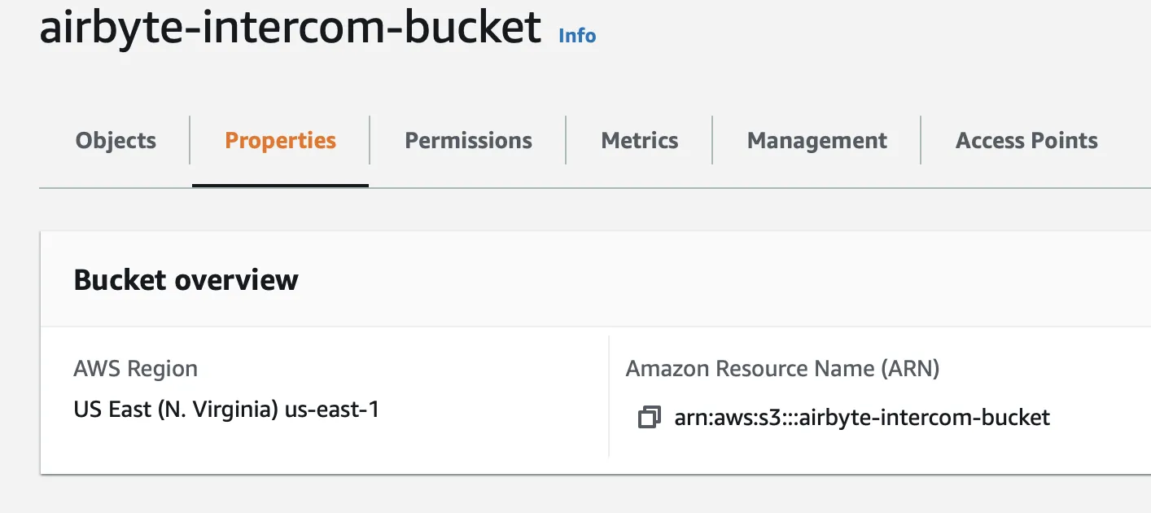
Task: Open the Info link beside the bucket name
Action: click(577, 35)
